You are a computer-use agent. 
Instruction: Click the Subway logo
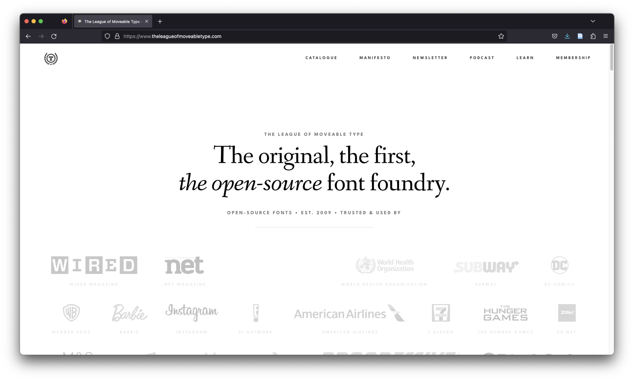tap(486, 267)
